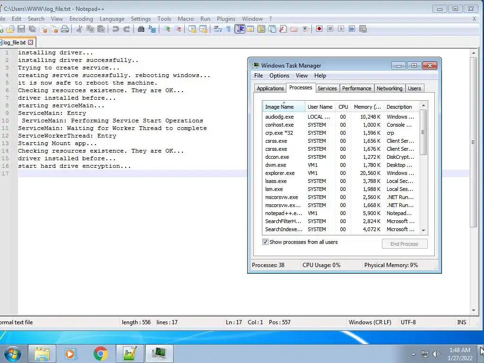Sort by the Description column header
The image size is (484, 363).
coord(401,107)
